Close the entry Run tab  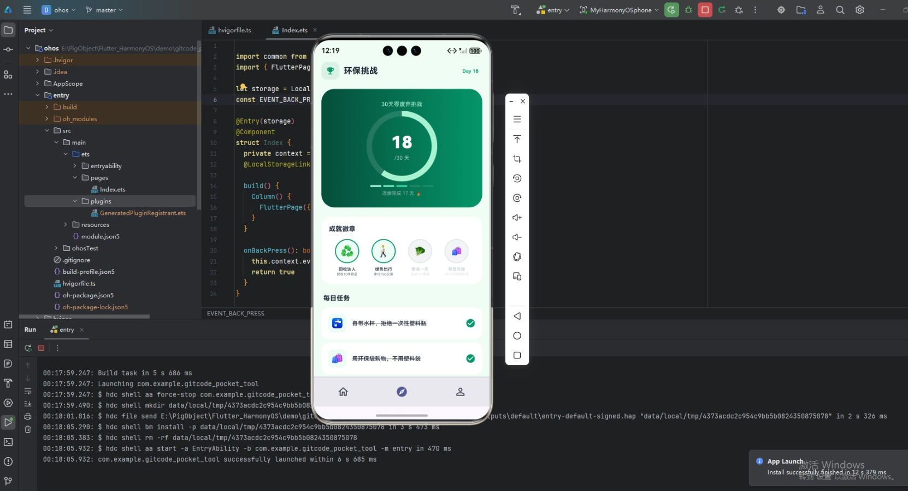(x=82, y=330)
